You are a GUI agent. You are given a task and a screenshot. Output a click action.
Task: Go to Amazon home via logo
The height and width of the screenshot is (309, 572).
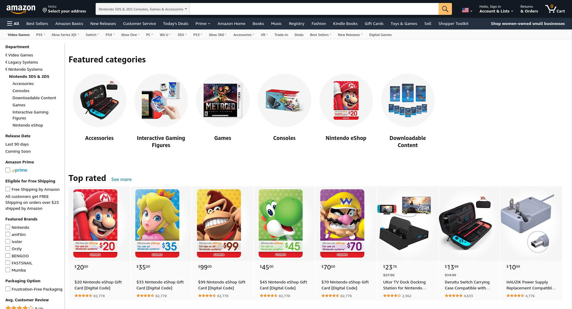pyautogui.click(x=21, y=9)
